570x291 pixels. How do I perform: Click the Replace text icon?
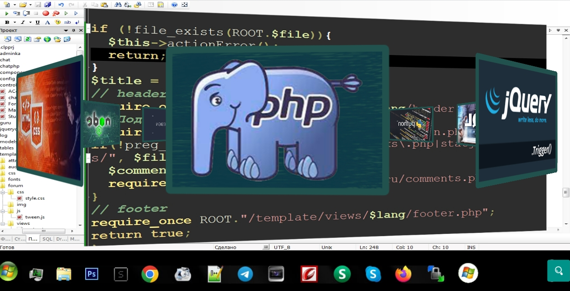pos(128,5)
